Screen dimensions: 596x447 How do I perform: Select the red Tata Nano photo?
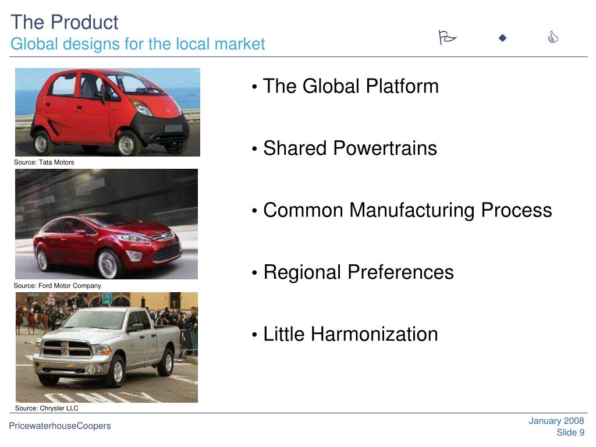pyautogui.click(x=108, y=112)
